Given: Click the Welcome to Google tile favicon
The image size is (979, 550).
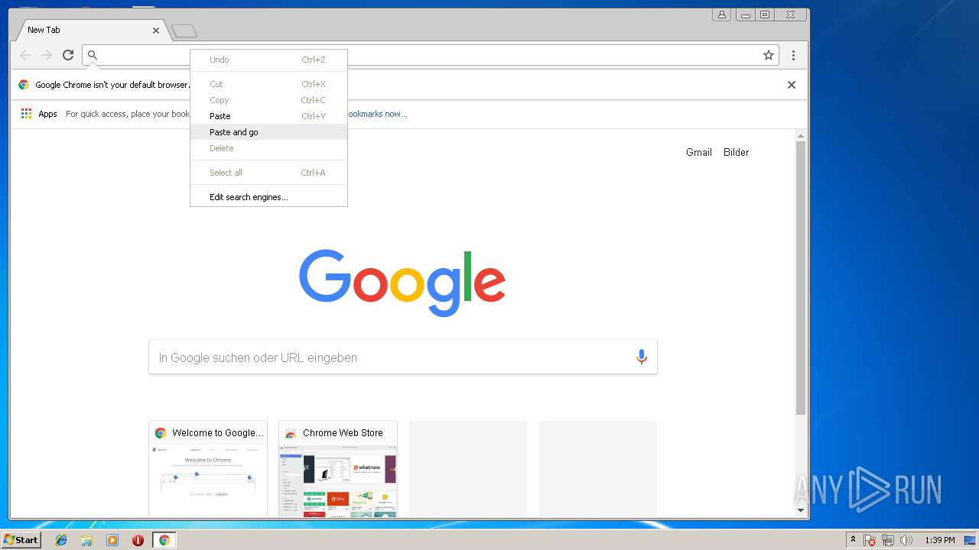Looking at the screenshot, I should pos(161,433).
